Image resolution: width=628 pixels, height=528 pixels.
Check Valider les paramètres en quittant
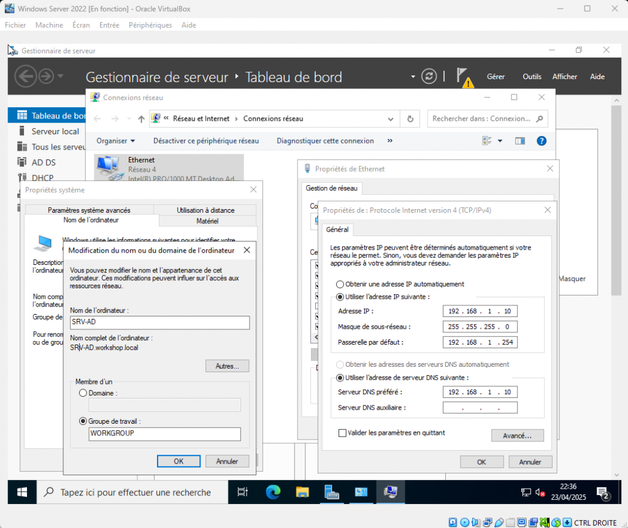[x=342, y=433]
